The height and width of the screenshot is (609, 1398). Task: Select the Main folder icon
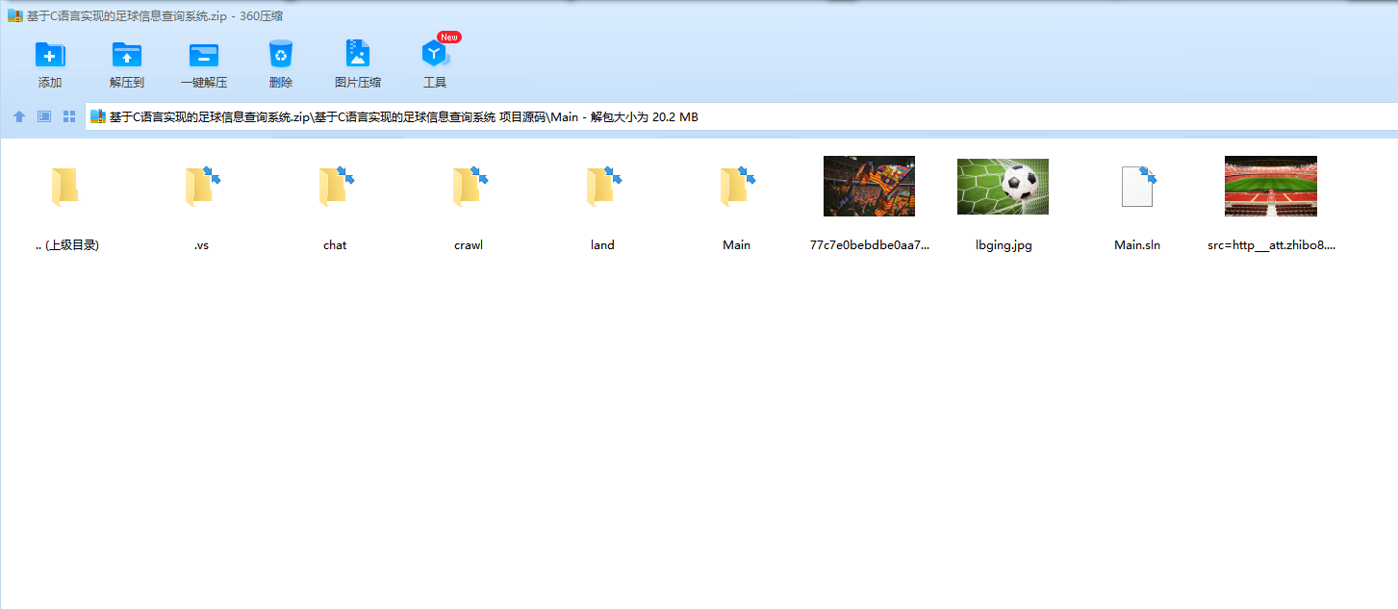[736, 187]
